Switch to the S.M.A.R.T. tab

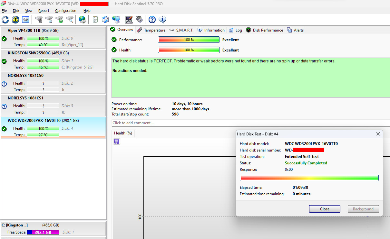181,30
